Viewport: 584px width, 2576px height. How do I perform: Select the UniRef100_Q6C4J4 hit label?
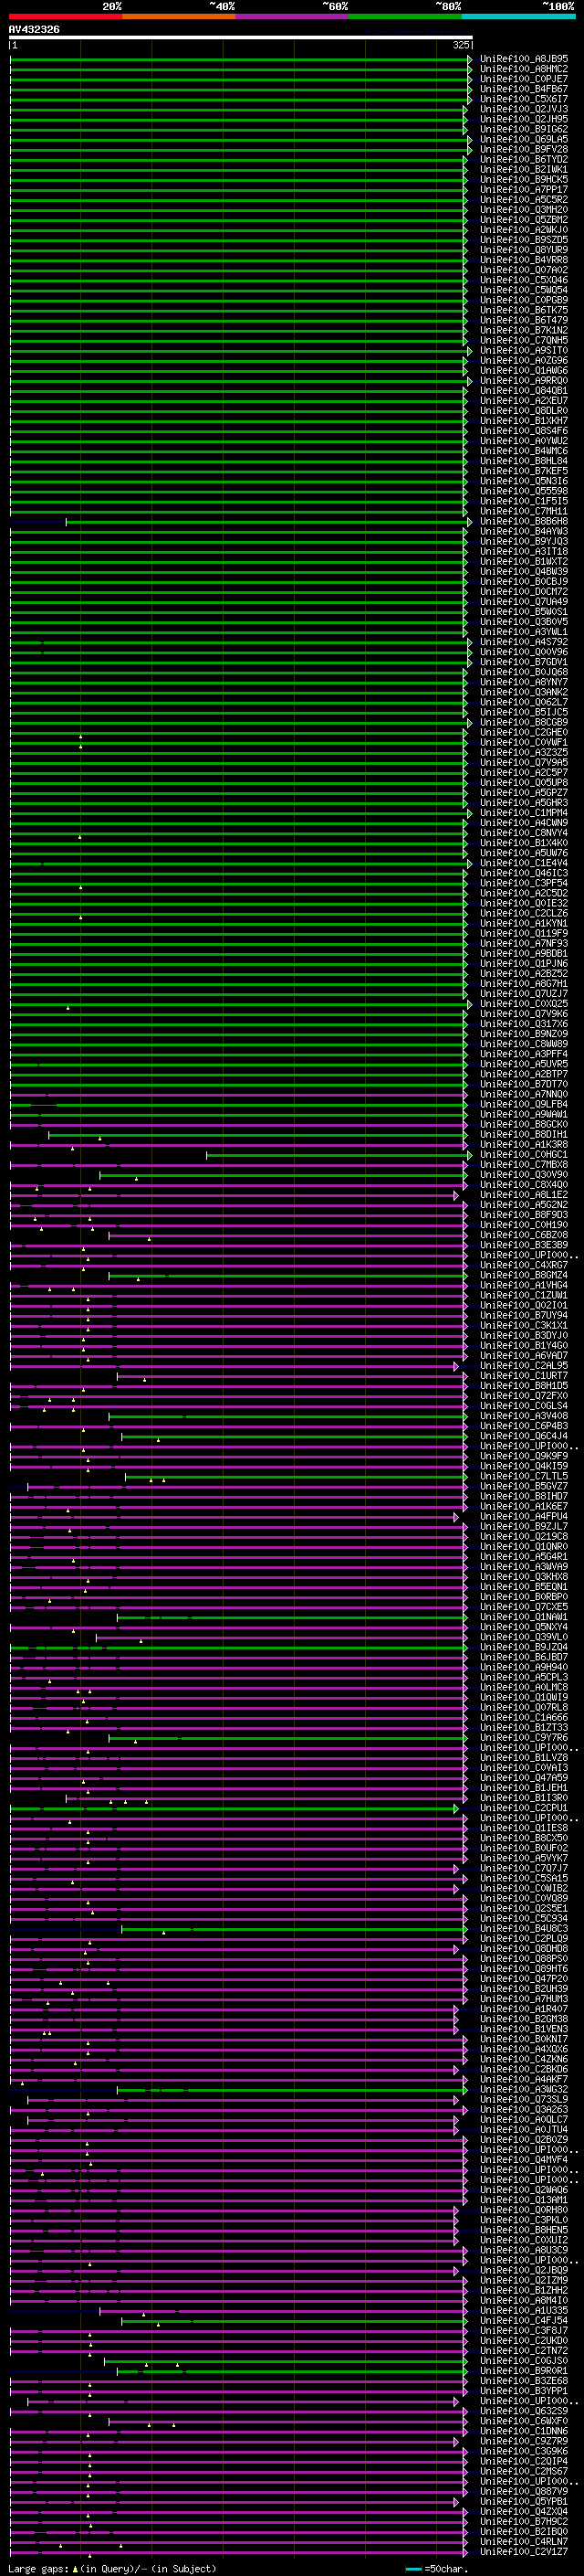click(524, 1436)
